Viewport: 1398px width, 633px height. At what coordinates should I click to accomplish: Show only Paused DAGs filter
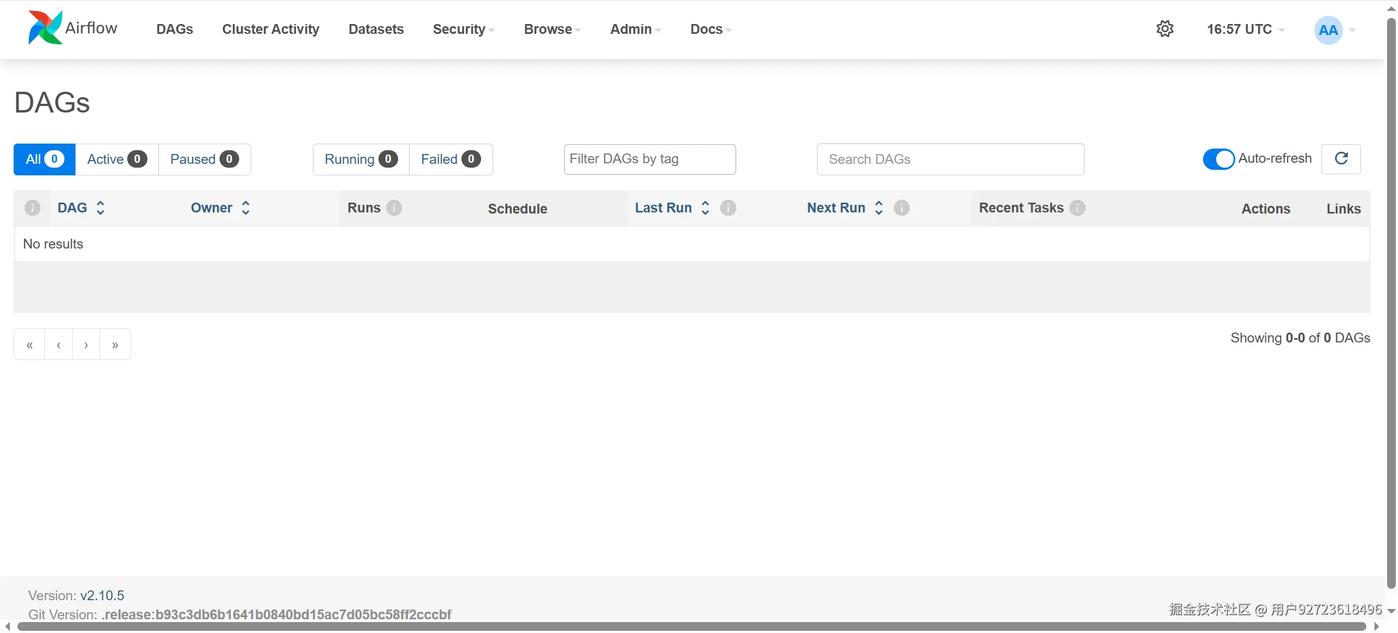(x=204, y=159)
